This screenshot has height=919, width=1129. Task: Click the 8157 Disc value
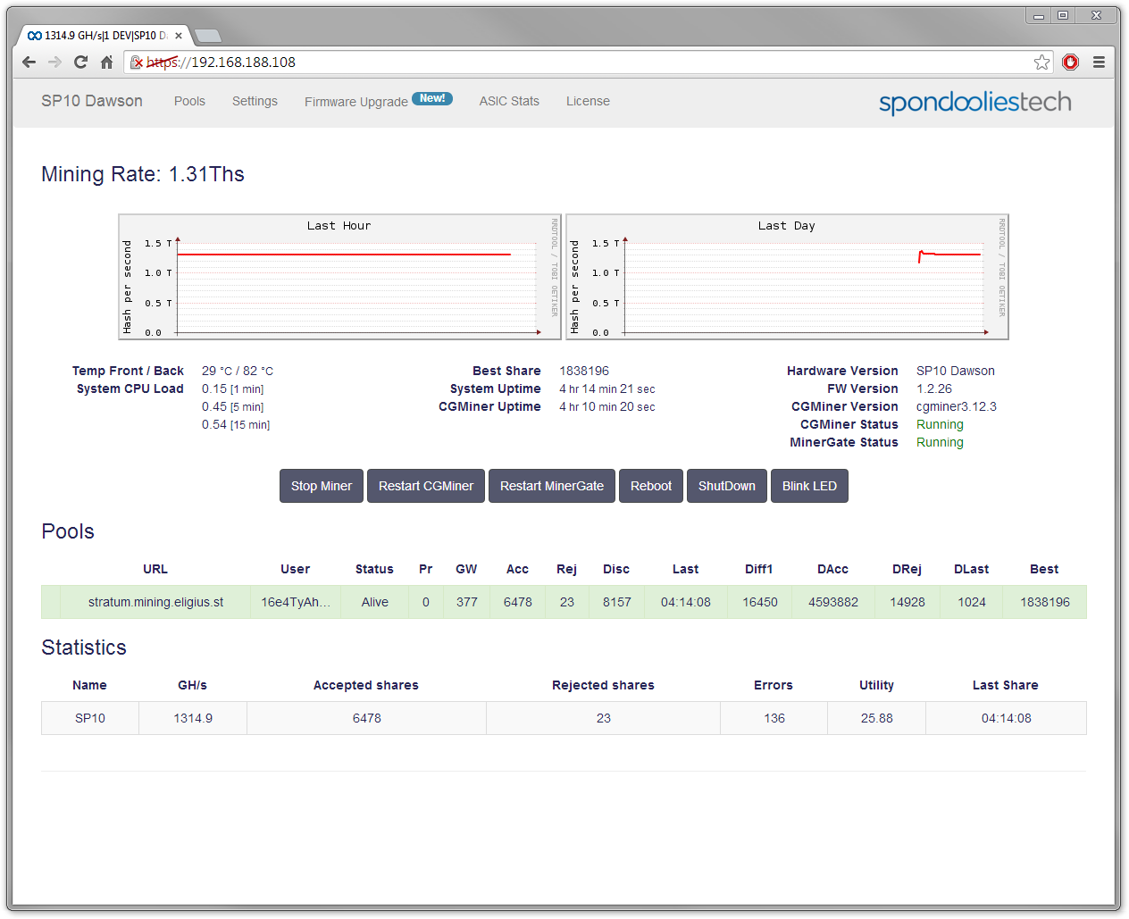pyautogui.click(x=617, y=602)
